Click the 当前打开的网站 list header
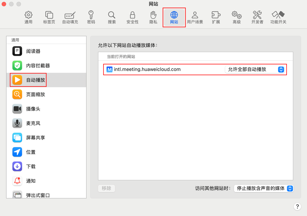Viewport: 307px width, 216px height. coord(121,57)
